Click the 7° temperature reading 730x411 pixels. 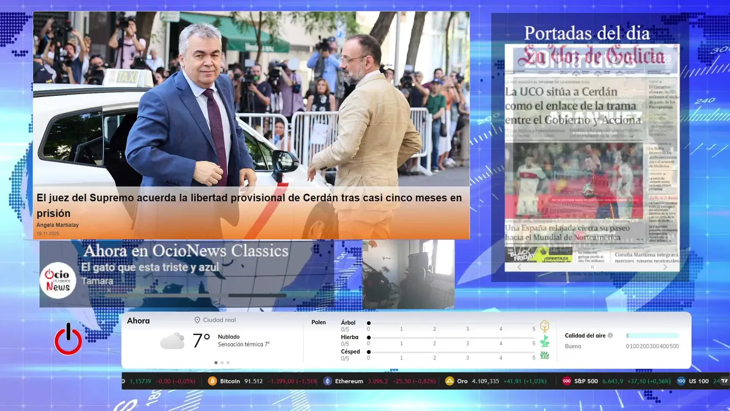click(201, 341)
